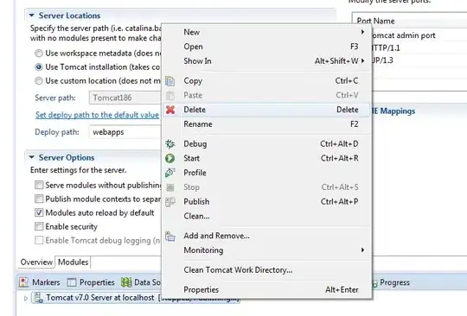Viewport: 467px width, 316px height.
Task: Click the Markers view icon
Action: pyautogui.click(x=23, y=282)
